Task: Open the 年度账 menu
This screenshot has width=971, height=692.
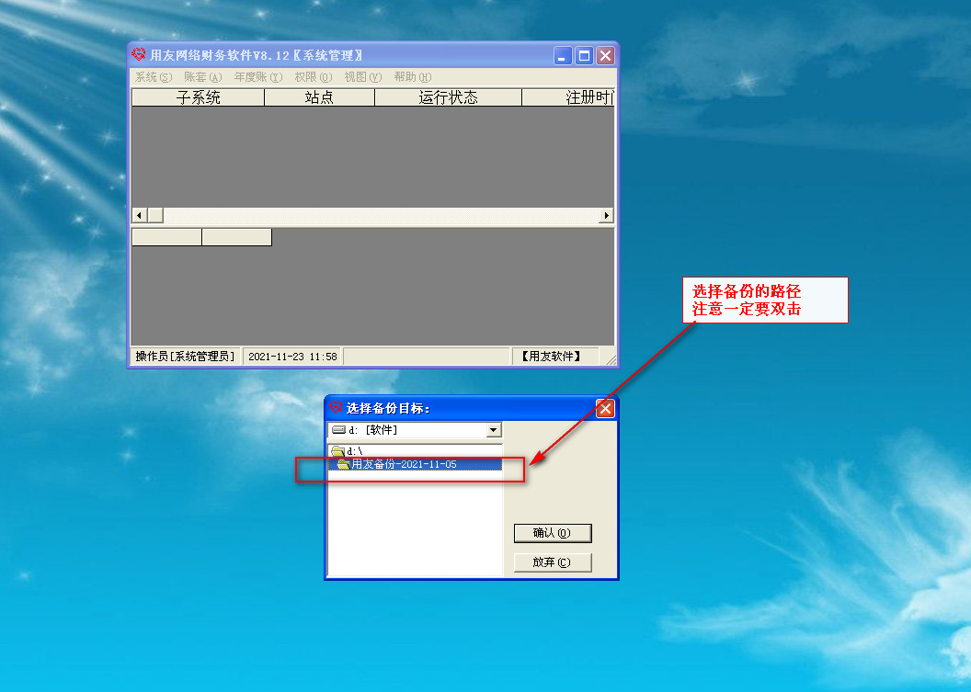Action: coord(257,77)
